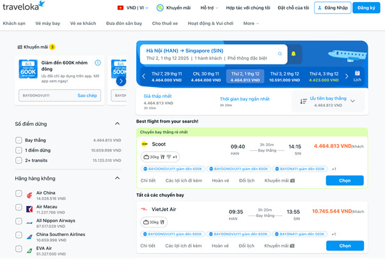Check the China Southern Airlines filter
The width and height of the screenshot is (385, 259).
coord(19,235)
